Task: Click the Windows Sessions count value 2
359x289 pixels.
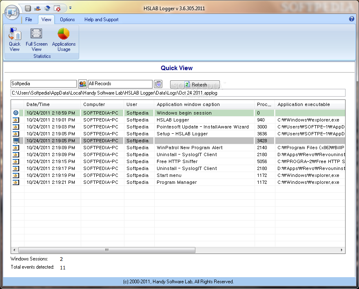Action: pos(61,259)
